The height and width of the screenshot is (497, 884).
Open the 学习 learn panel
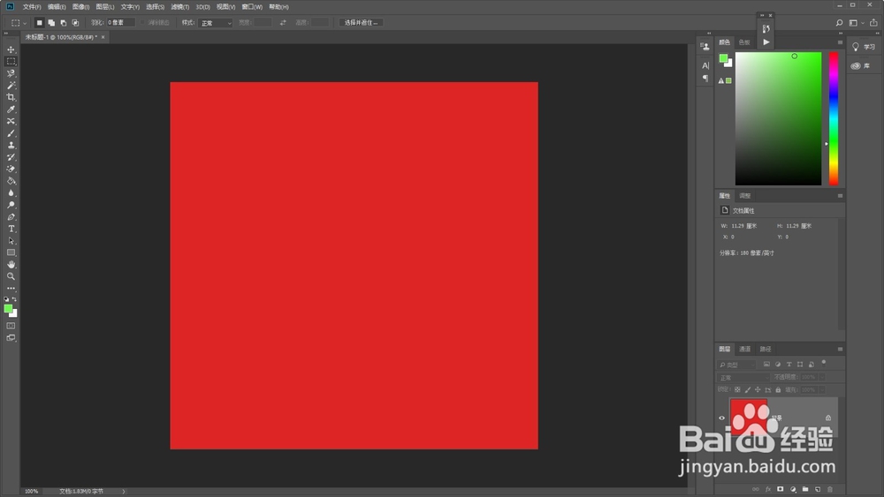(x=864, y=47)
